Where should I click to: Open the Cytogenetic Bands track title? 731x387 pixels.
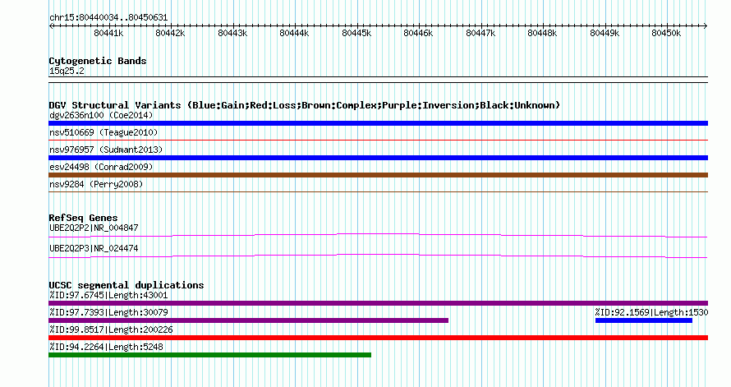pos(98,61)
